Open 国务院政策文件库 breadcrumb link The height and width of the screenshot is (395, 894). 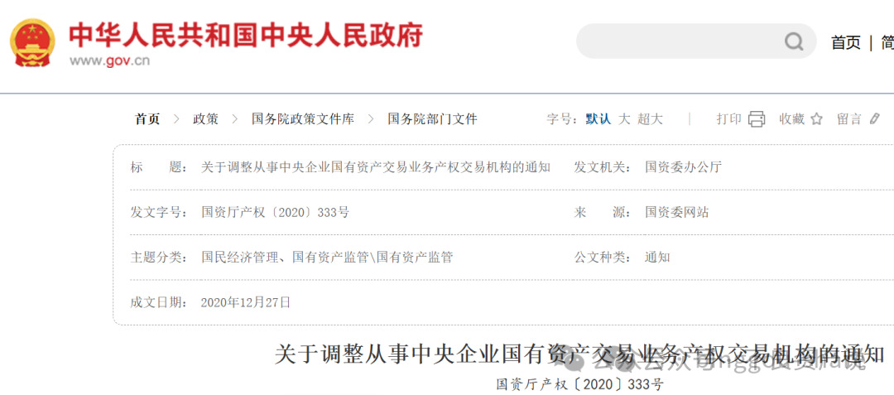coord(303,119)
